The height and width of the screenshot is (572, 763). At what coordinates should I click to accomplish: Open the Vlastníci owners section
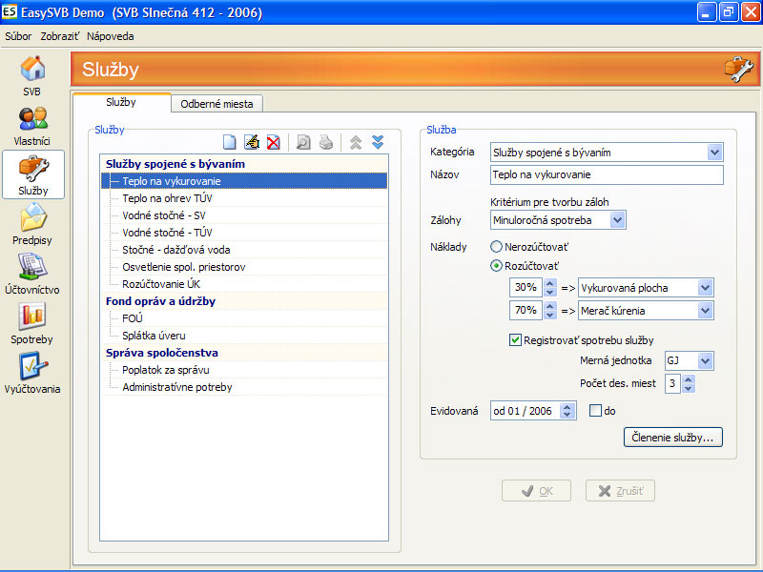coord(32,127)
